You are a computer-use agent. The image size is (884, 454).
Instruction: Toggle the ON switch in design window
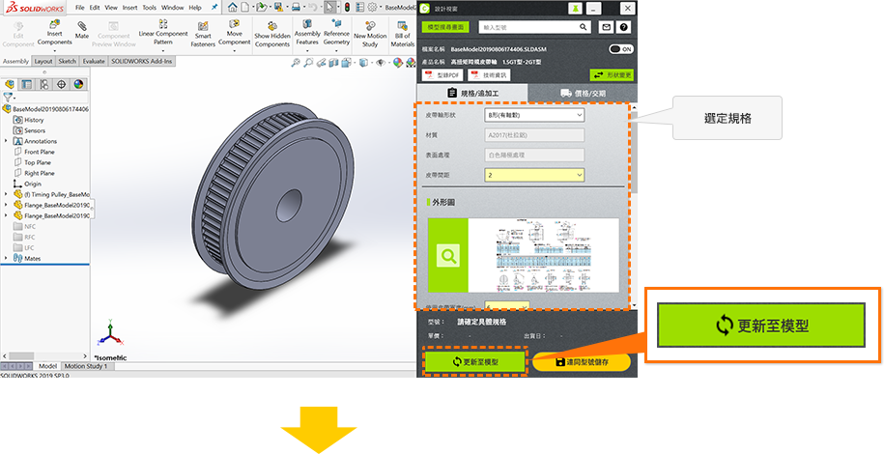(620, 48)
